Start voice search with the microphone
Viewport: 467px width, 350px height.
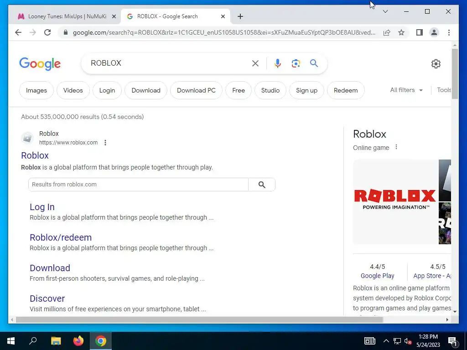pos(278,63)
